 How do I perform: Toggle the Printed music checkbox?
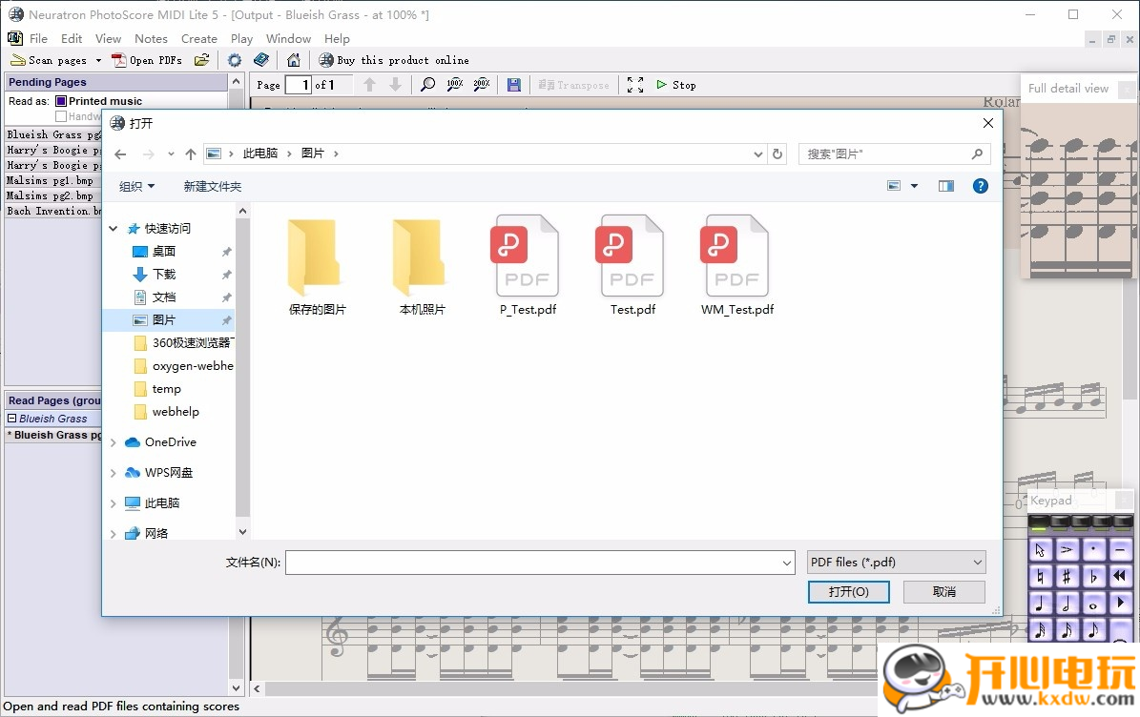[x=61, y=101]
